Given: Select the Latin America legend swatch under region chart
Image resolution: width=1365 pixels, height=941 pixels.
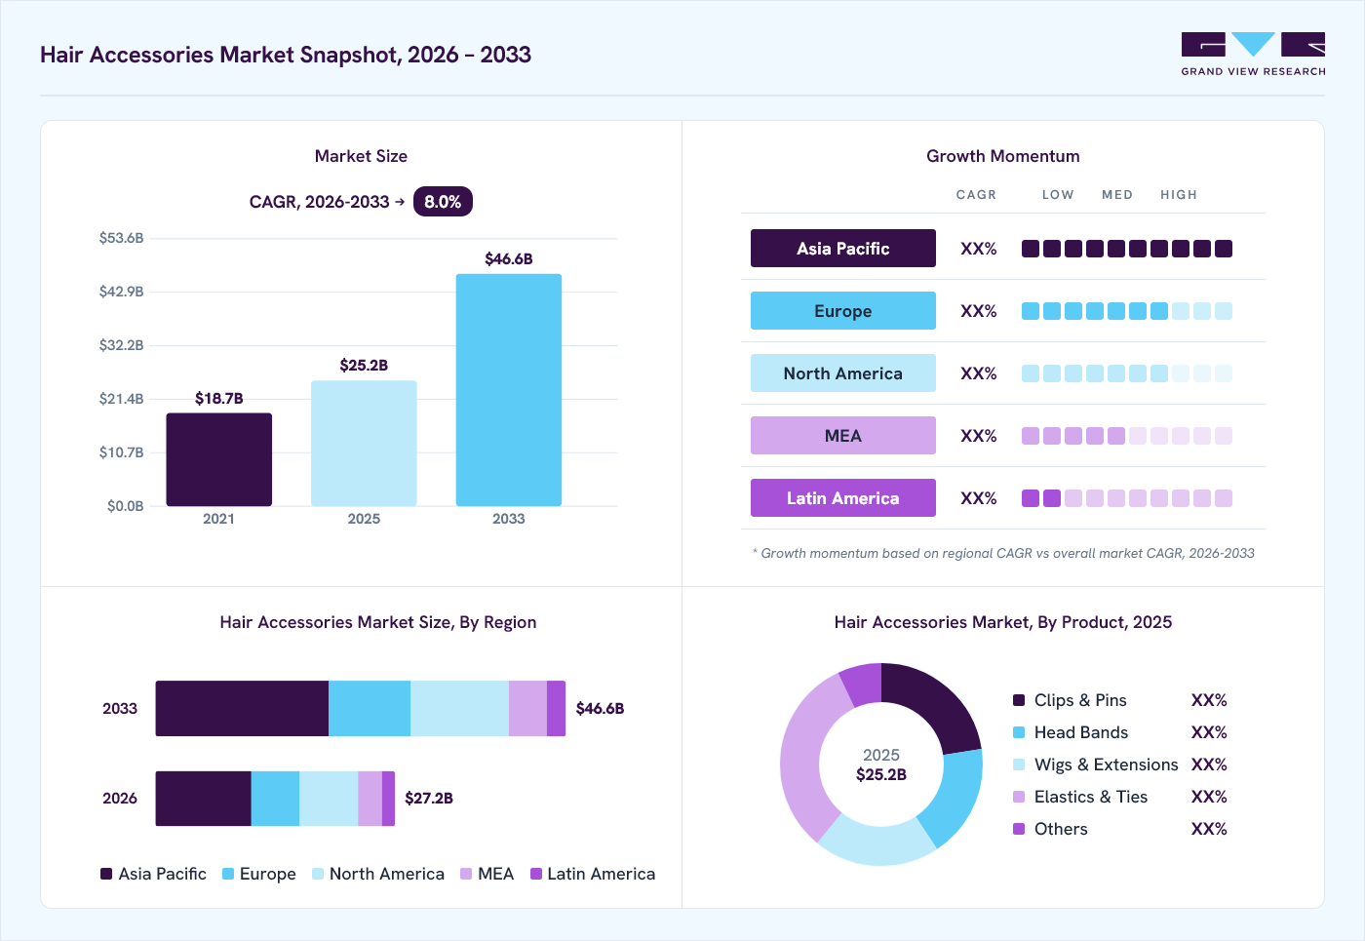Looking at the screenshot, I should pyautogui.click(x=536, y=874).
